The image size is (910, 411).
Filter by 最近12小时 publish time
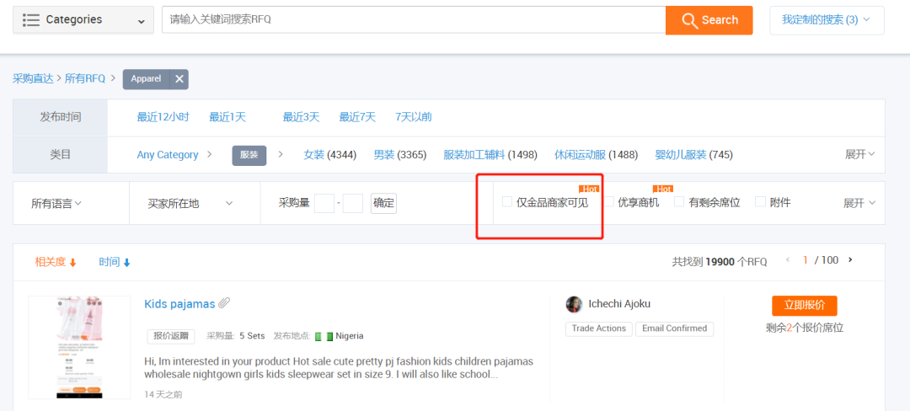point(163,117)
